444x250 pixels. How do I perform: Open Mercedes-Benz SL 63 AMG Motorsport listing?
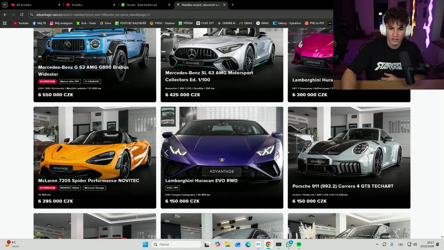(209, 76)
